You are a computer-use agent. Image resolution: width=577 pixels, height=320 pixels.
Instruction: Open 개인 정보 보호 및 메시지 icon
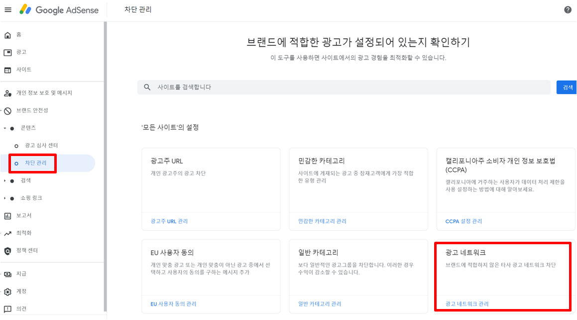(7, 92)
